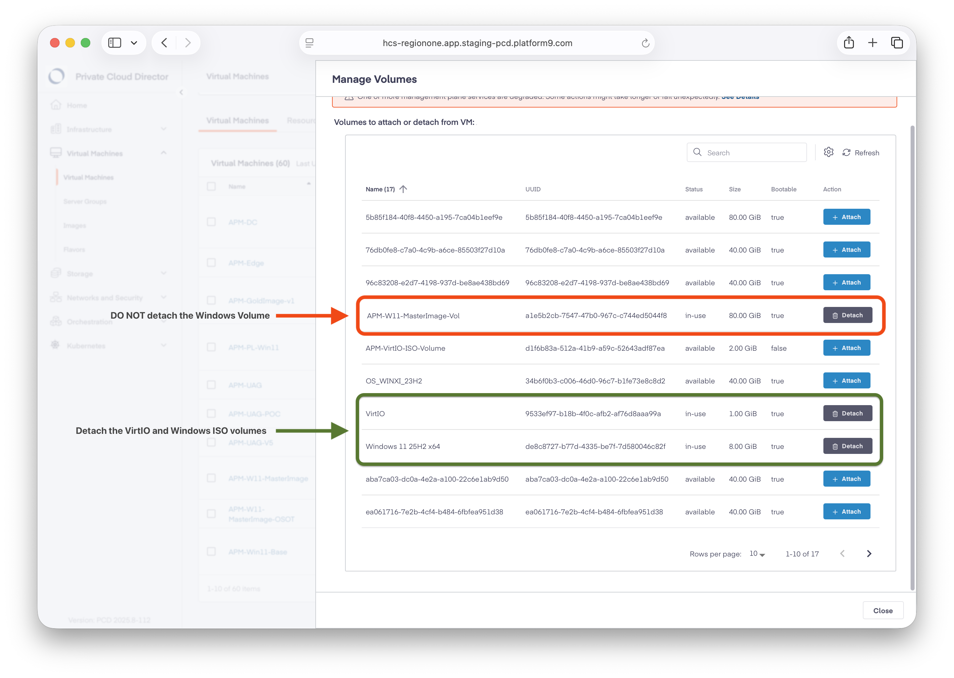Click the Private Cloud Director logo
The width and height of the screenshot is (954, 678).
tap(56, 76)
